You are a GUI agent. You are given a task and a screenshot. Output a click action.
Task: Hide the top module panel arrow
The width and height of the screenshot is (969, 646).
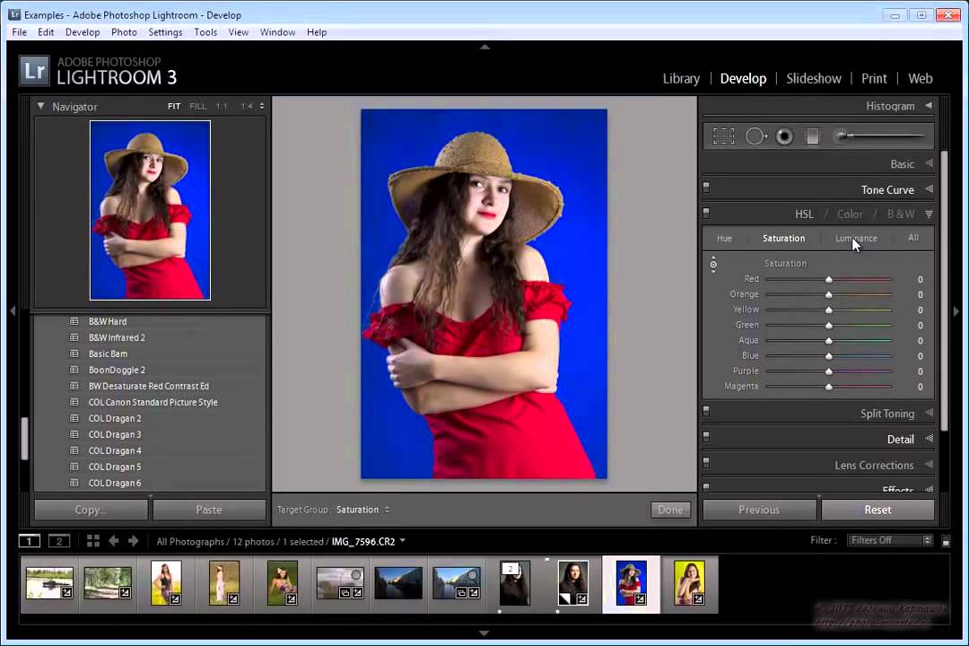pos(485,47)
